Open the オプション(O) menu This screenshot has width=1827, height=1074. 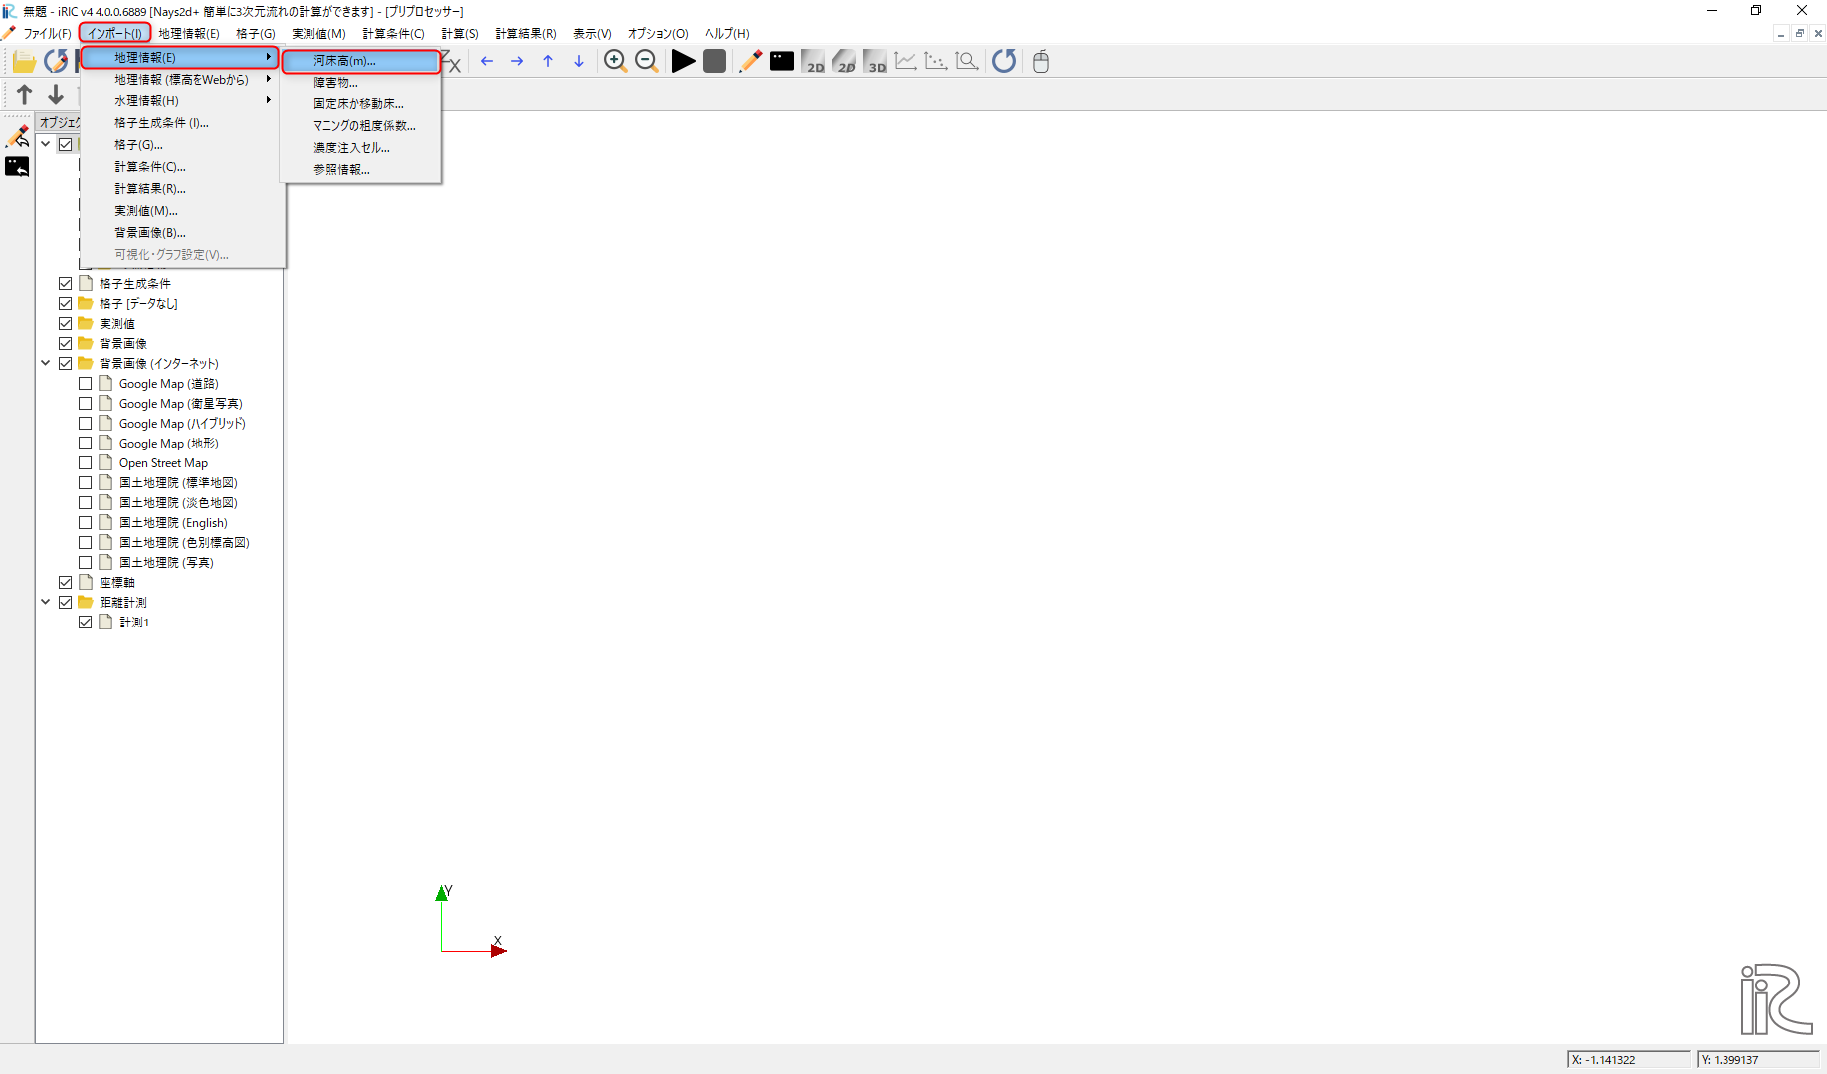(x=658, y=34)
